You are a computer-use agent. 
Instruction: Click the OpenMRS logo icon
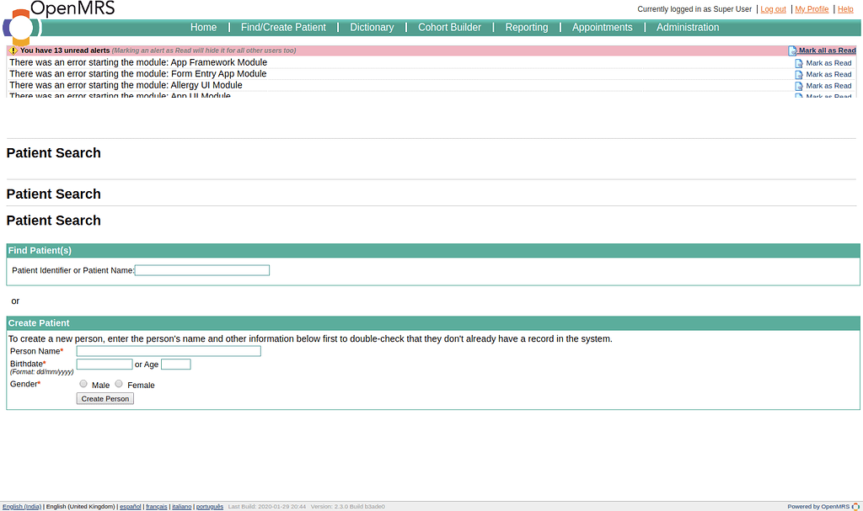coord(22,27)
